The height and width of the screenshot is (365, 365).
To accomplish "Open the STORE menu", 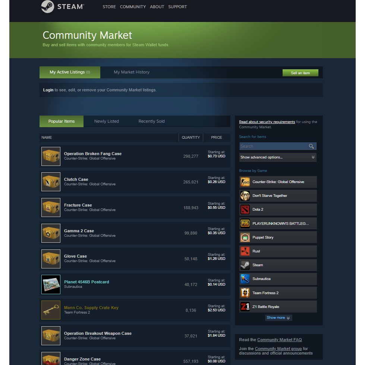I will click(x=109, y=7).
